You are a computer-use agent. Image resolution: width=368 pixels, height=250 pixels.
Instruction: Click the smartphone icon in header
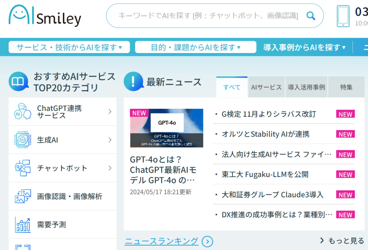click(343, 16)
